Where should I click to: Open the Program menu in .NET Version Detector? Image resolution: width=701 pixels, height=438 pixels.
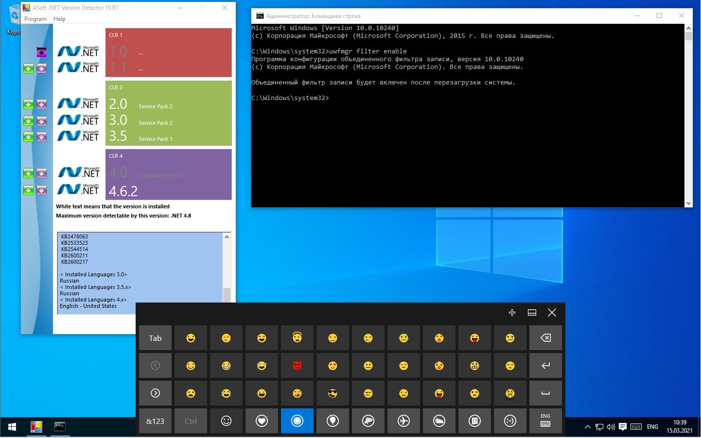coord(35,19)
